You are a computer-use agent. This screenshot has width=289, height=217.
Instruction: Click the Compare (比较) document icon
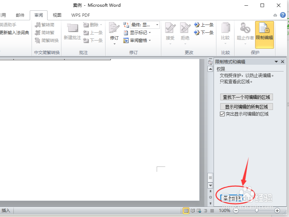[x=225, y=28]
